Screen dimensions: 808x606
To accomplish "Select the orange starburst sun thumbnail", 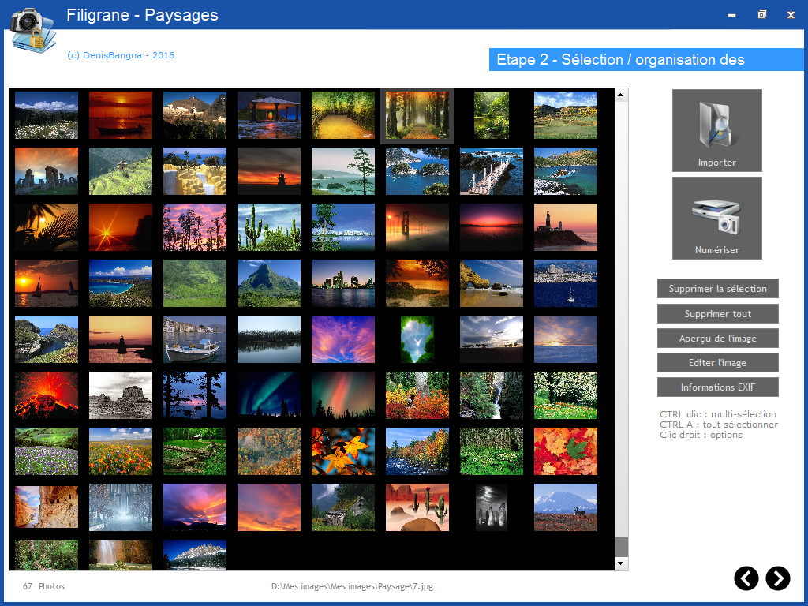I will coord(121,227).
